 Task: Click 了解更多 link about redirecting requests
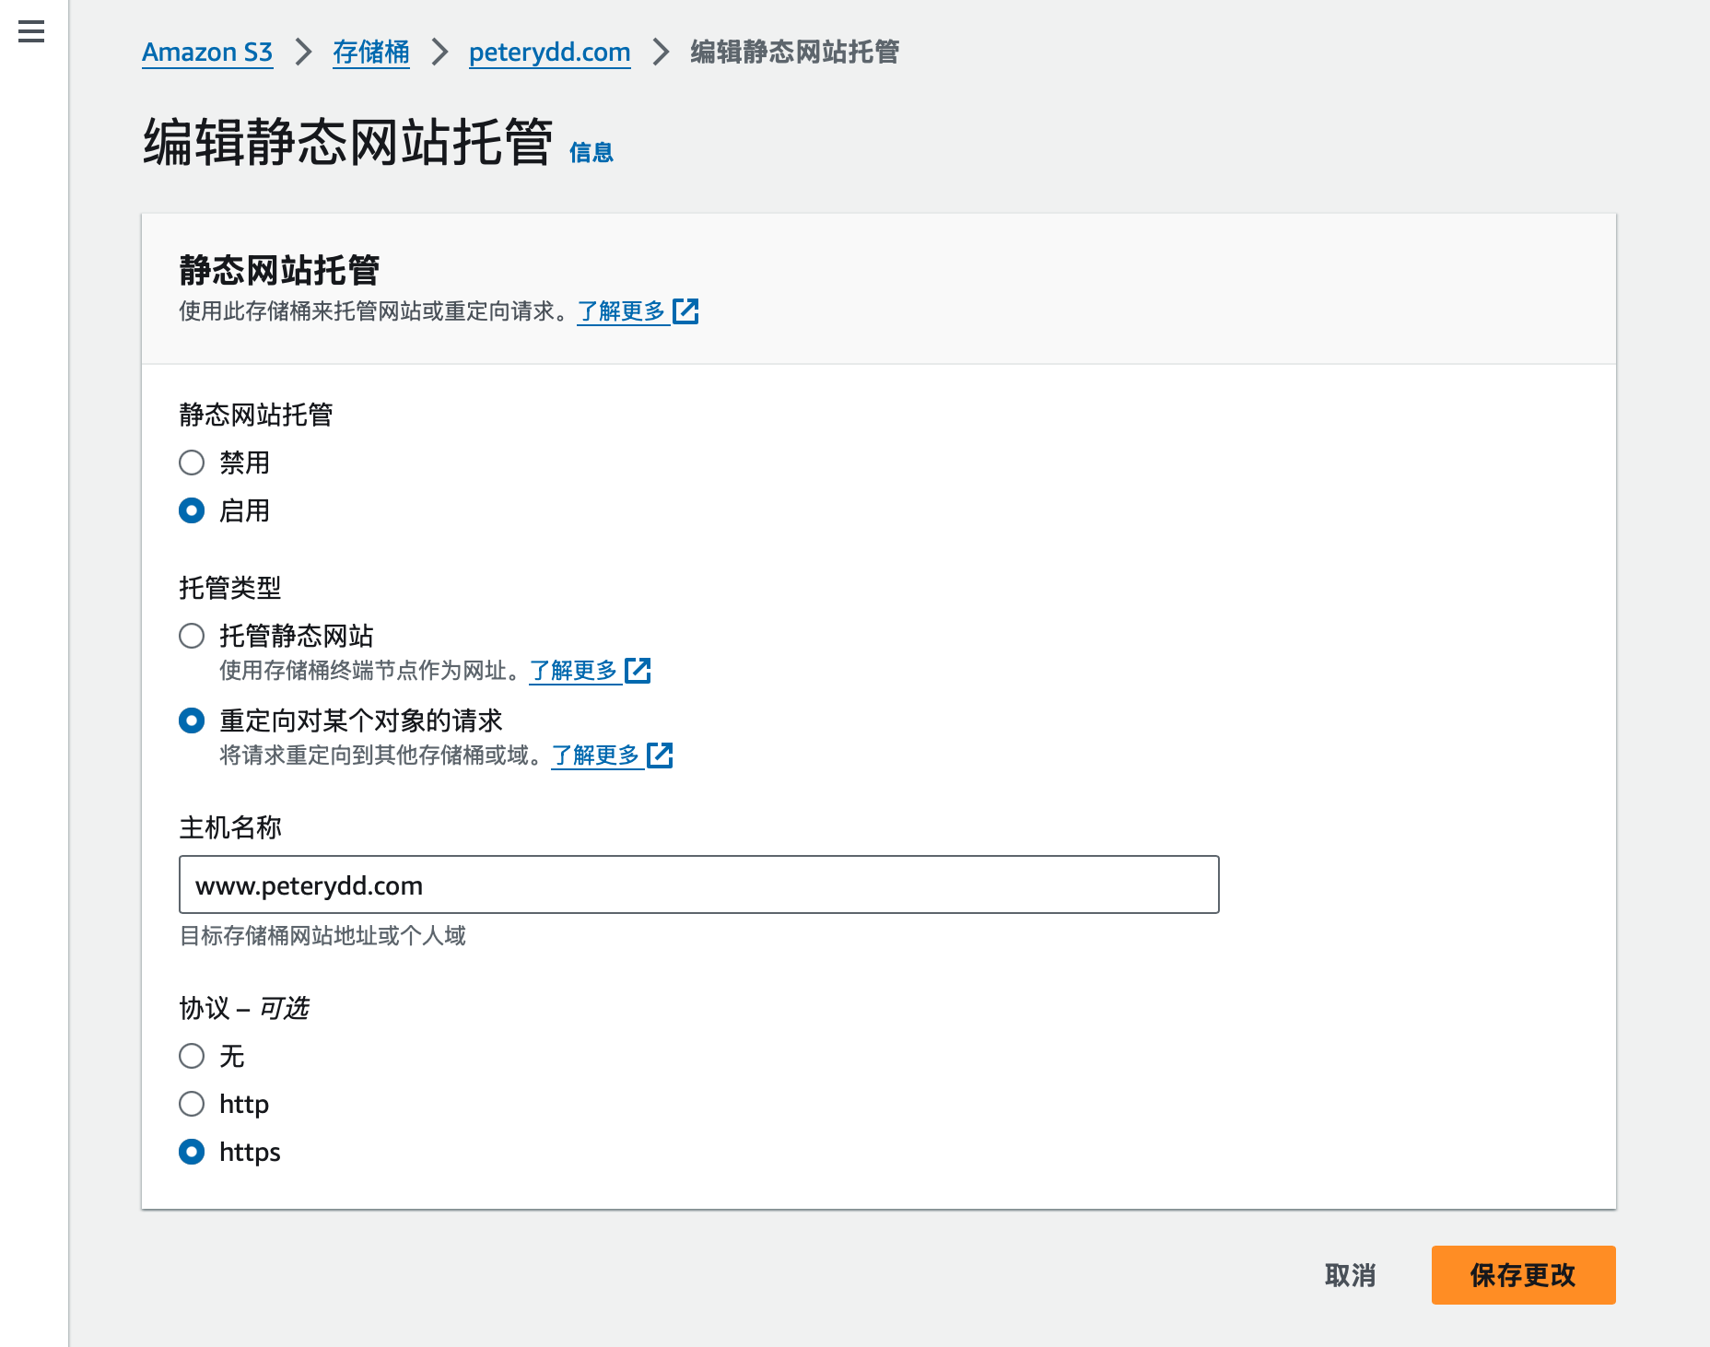coord(595,755)
